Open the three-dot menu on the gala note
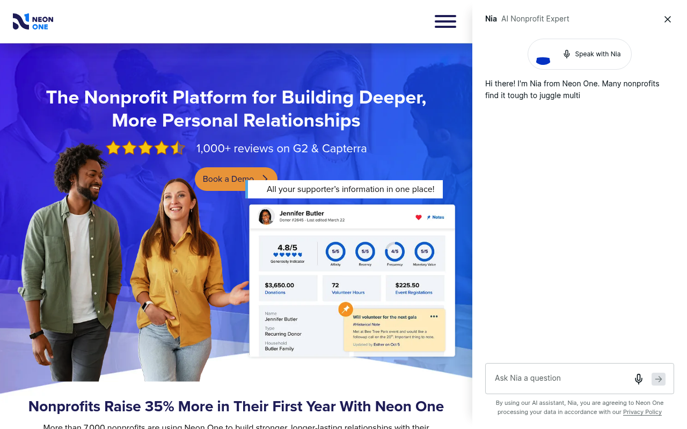 pos(434,316)
